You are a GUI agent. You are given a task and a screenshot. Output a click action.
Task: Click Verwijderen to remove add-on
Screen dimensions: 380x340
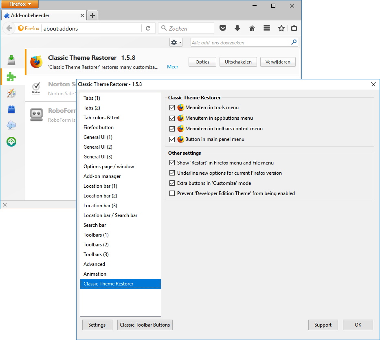tap(278, 62)
